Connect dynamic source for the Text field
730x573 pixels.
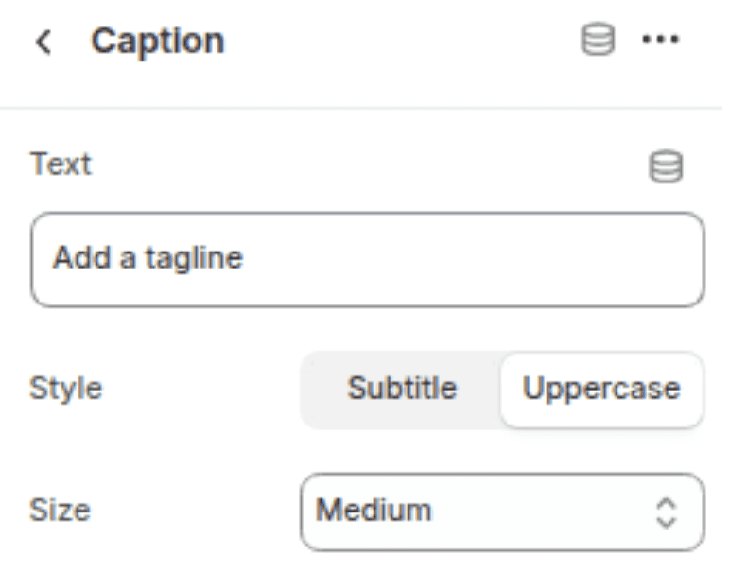point(666,167)
